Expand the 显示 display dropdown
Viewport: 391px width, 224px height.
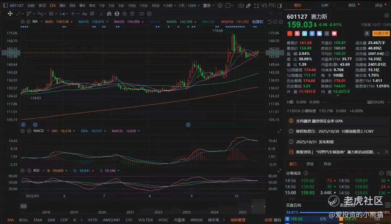209,5
